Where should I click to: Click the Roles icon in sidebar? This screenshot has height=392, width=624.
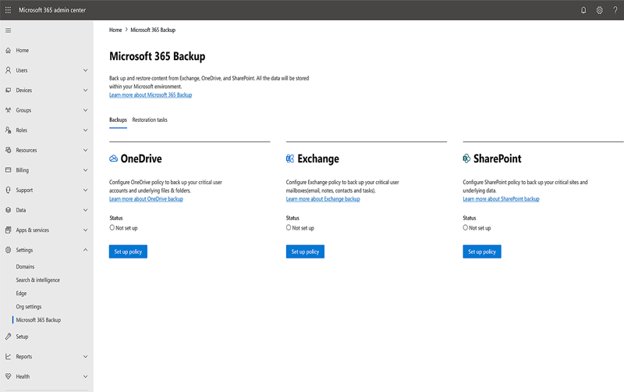(8, 130)
